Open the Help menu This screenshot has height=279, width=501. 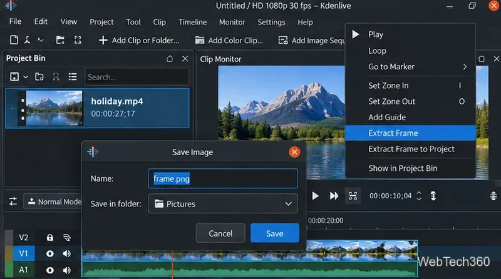(305, 22)
